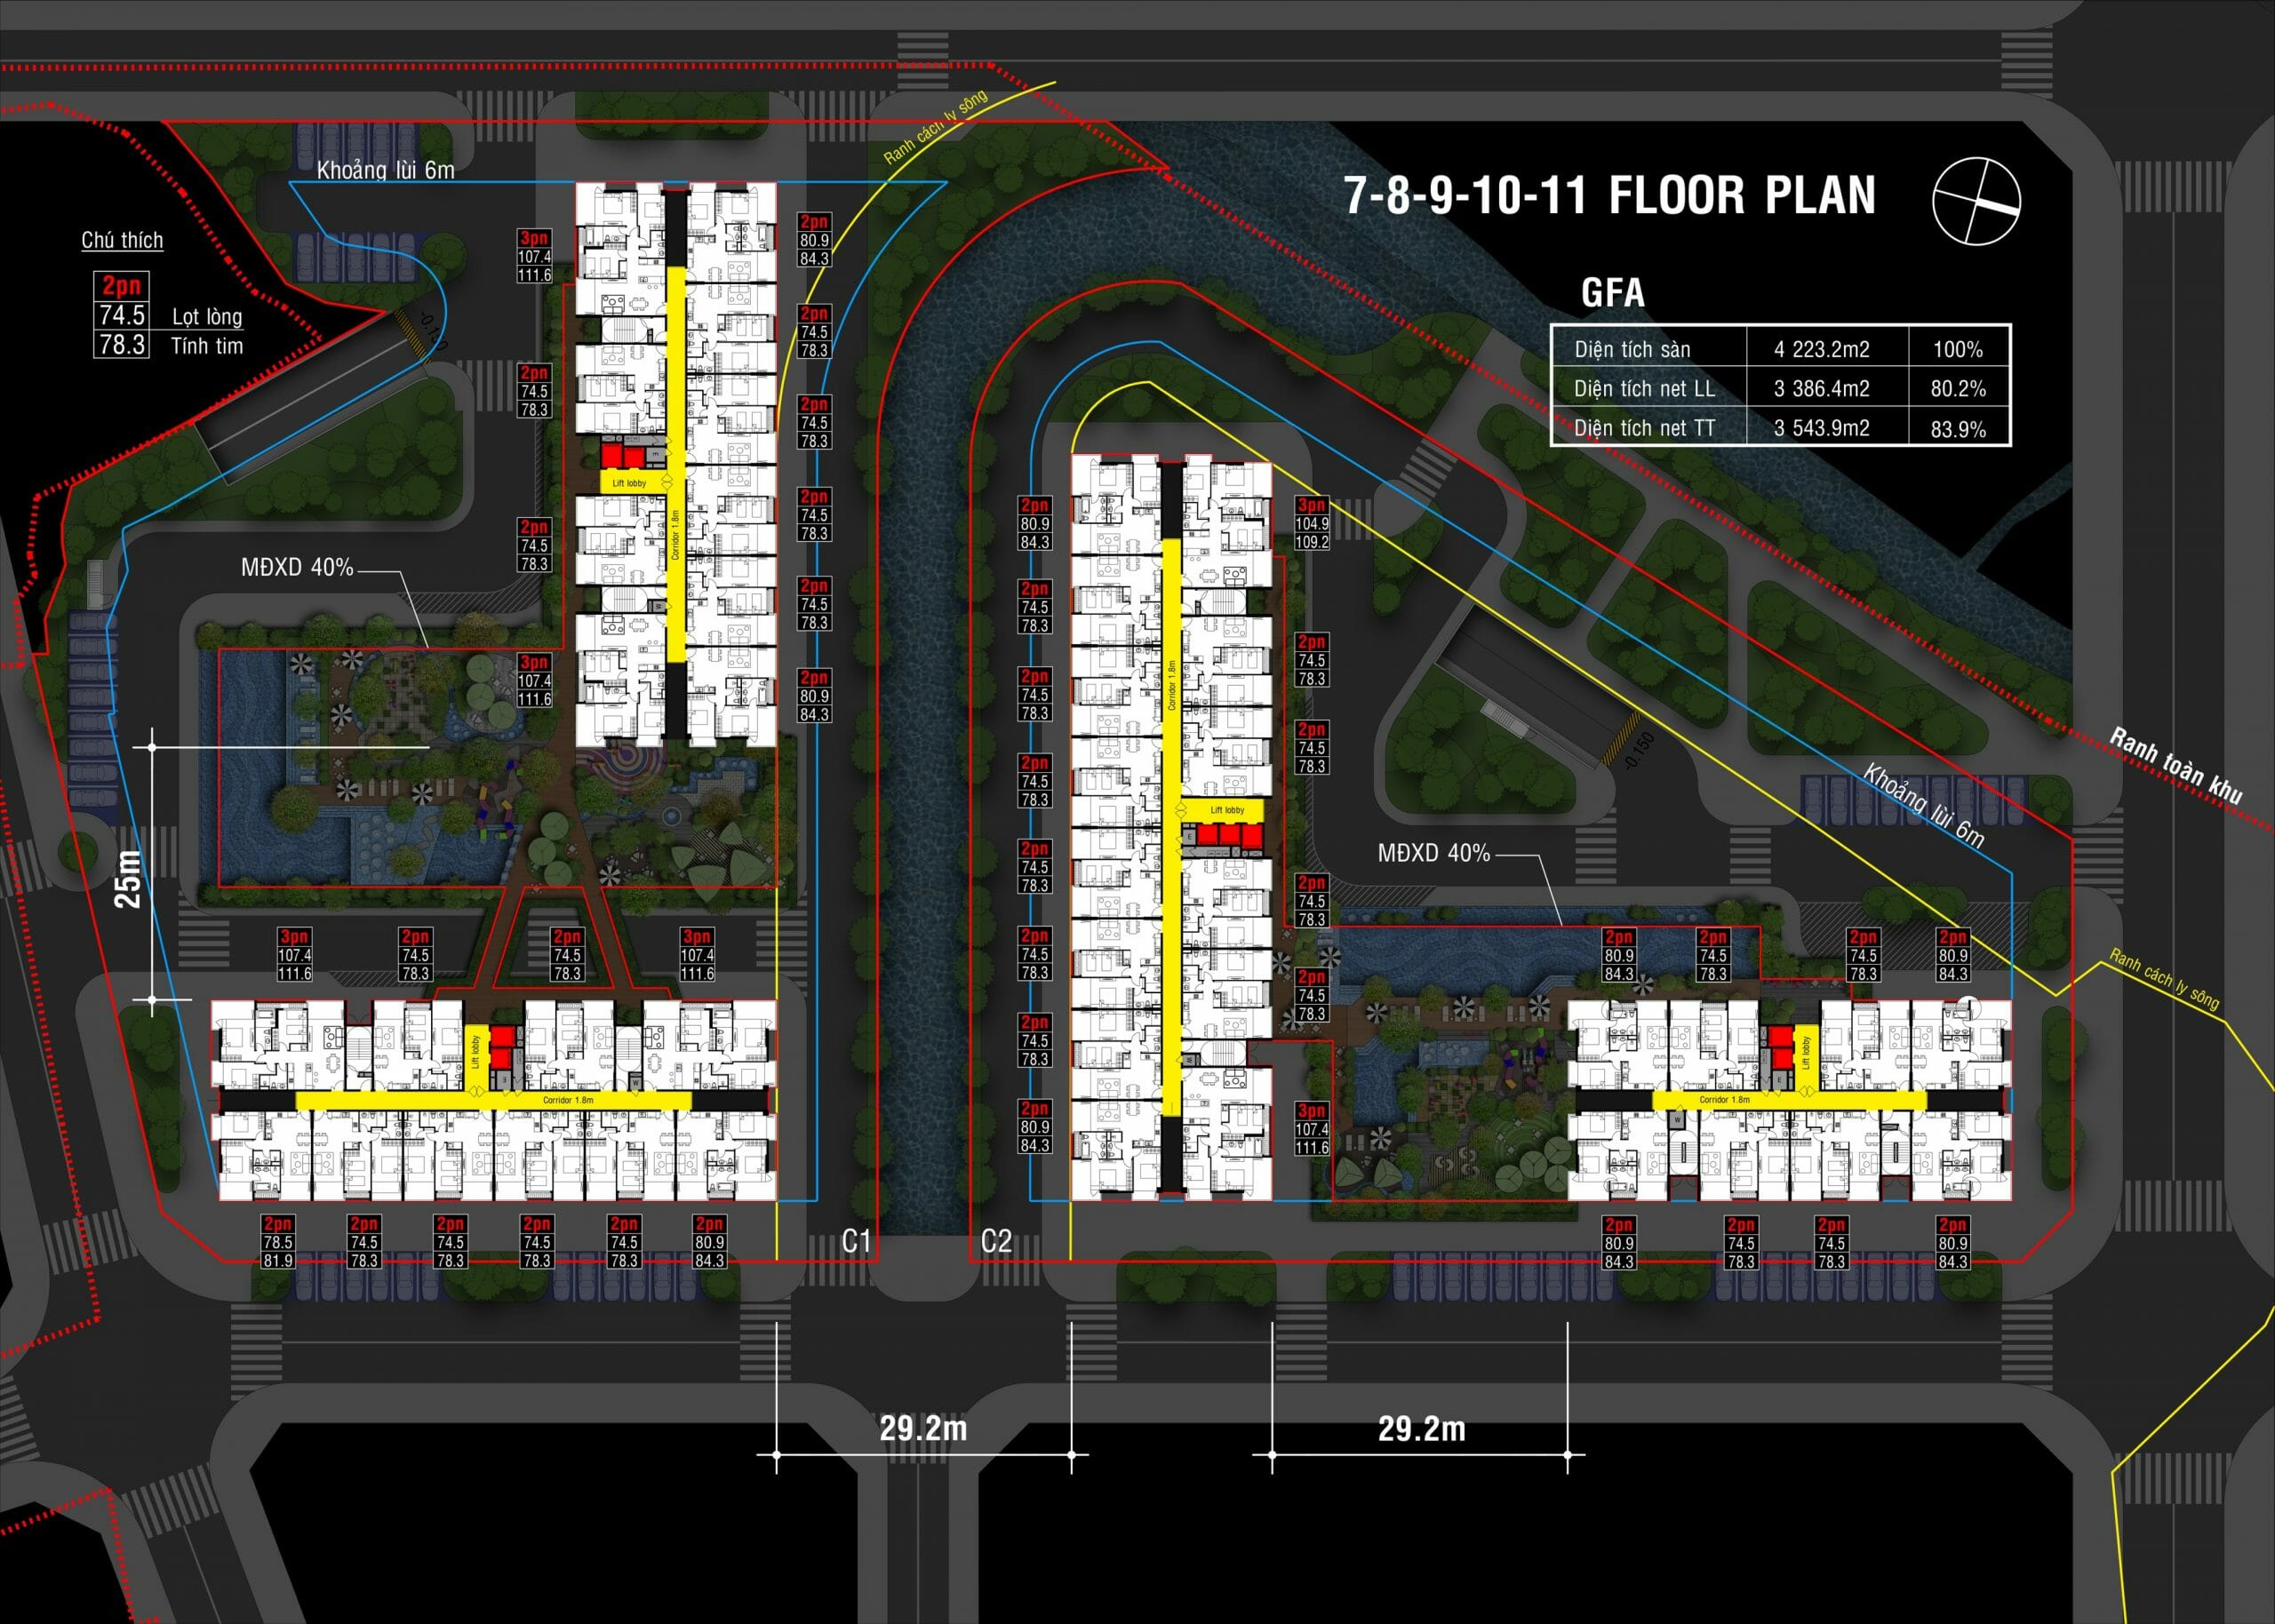Select the C1 block label

click(x=857, y=1242)
